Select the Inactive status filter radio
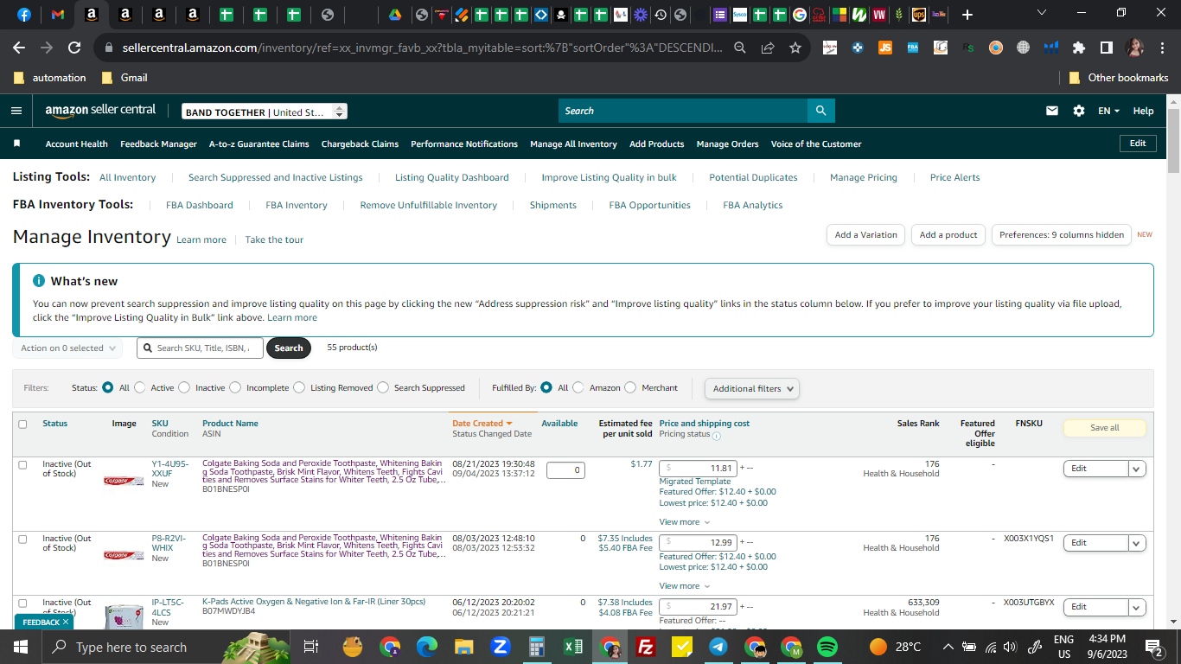The width and height of the screenshot is (1181, 664). 184,387
